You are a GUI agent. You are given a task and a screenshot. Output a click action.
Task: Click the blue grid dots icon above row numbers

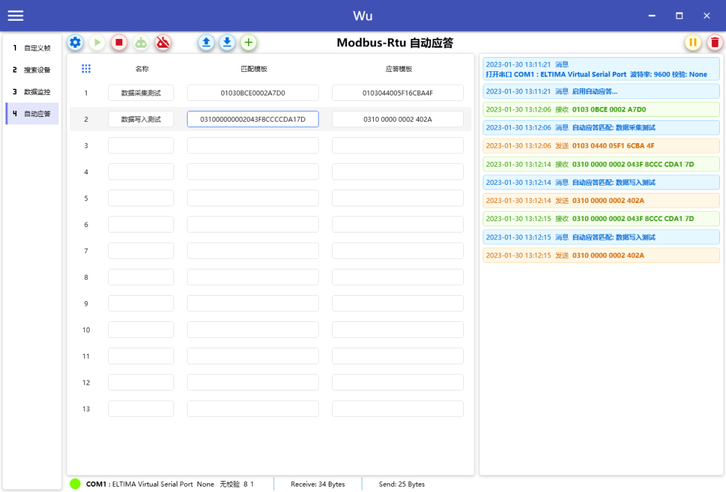click(x=84, y=68)
